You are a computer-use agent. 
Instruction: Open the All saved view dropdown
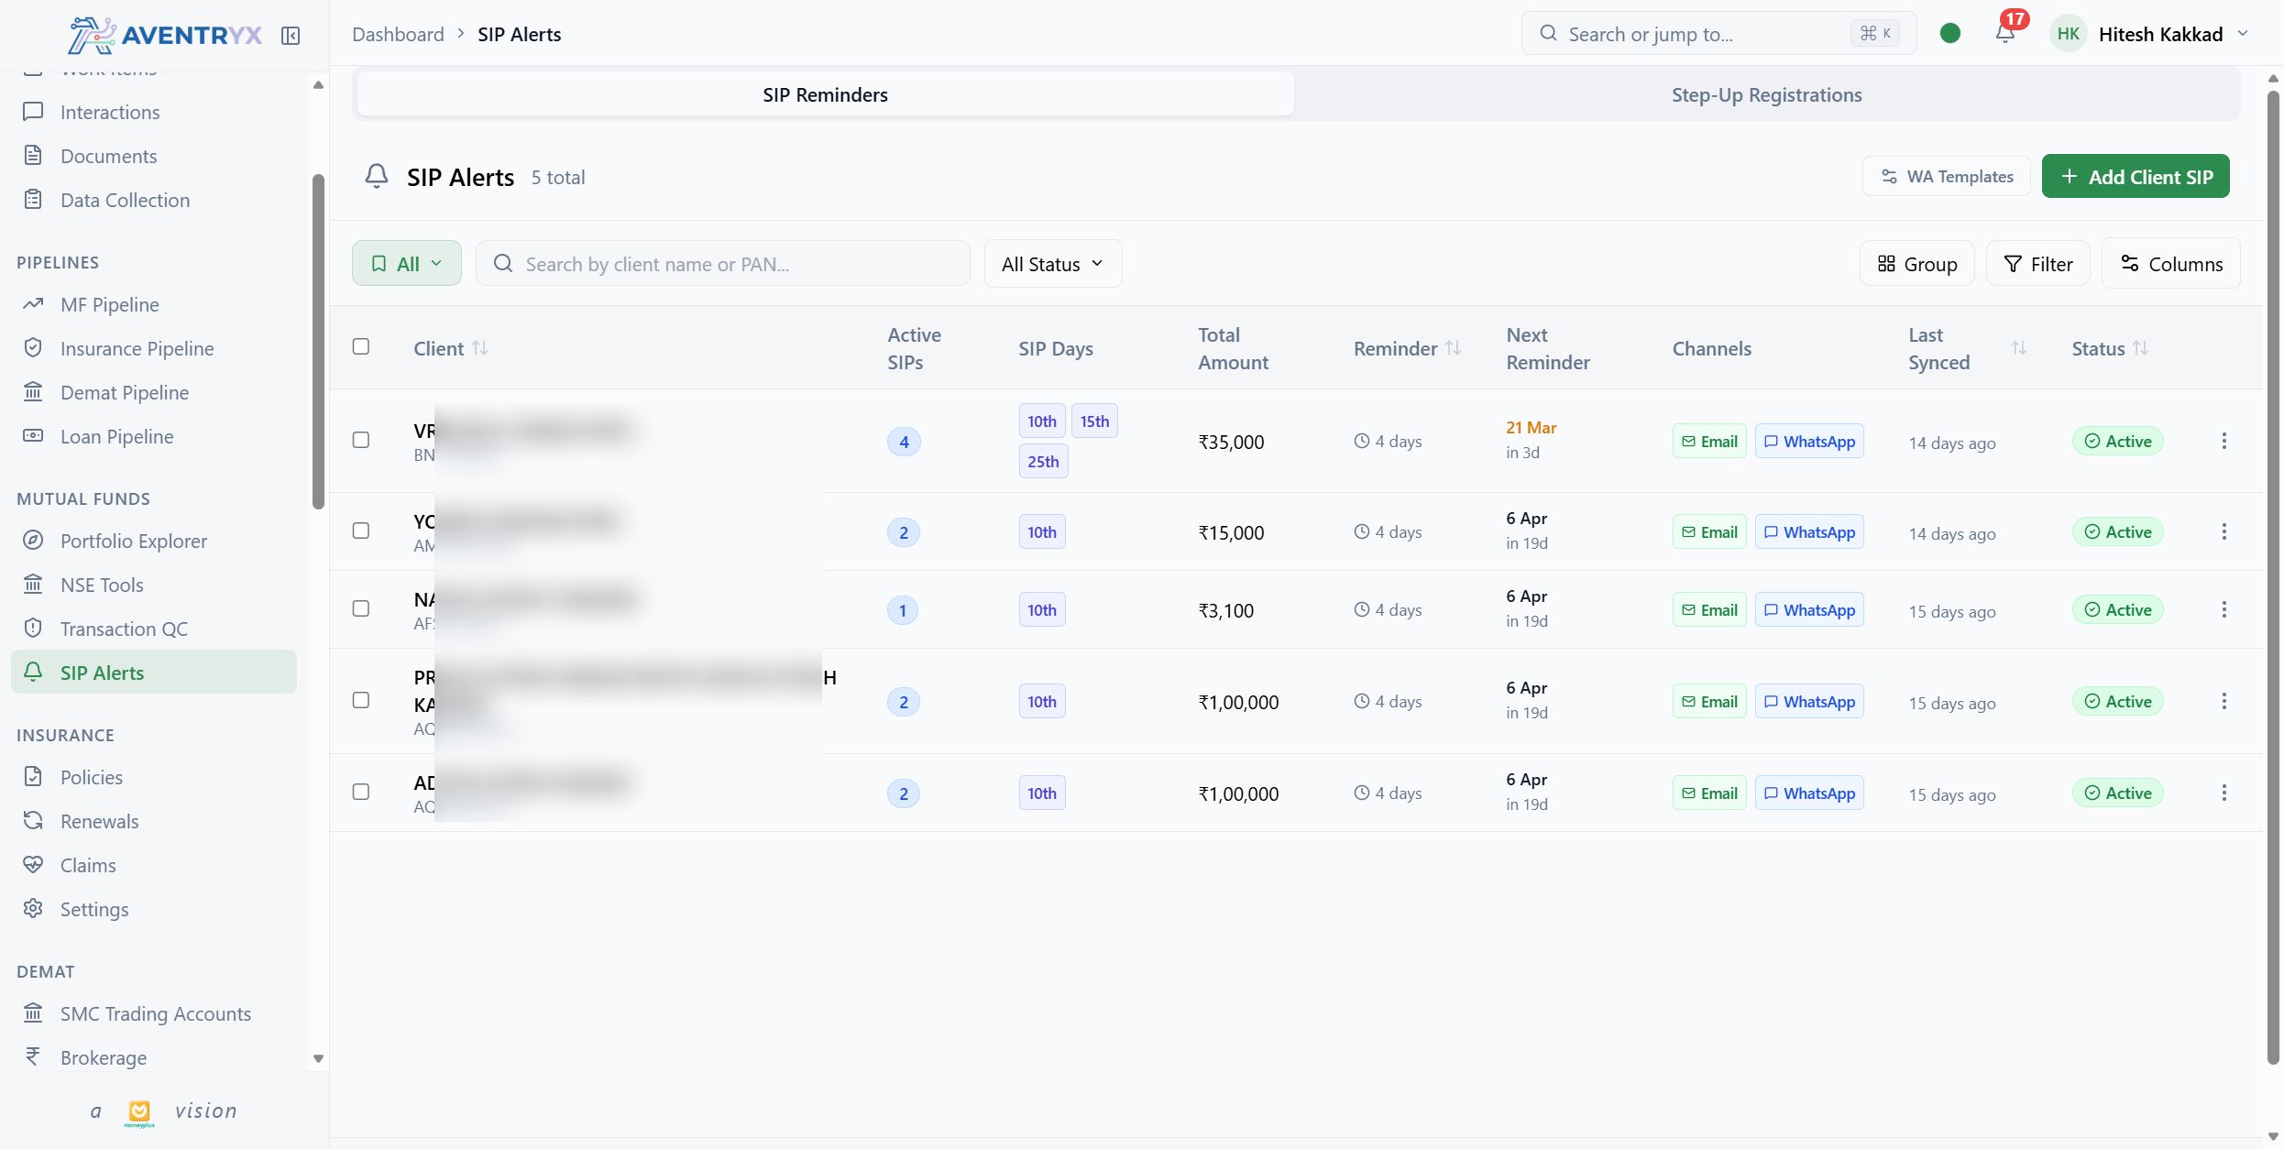(x=407, y=264)
